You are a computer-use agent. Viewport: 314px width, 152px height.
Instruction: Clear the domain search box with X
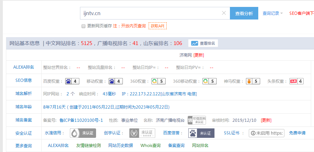click(224, 13)
